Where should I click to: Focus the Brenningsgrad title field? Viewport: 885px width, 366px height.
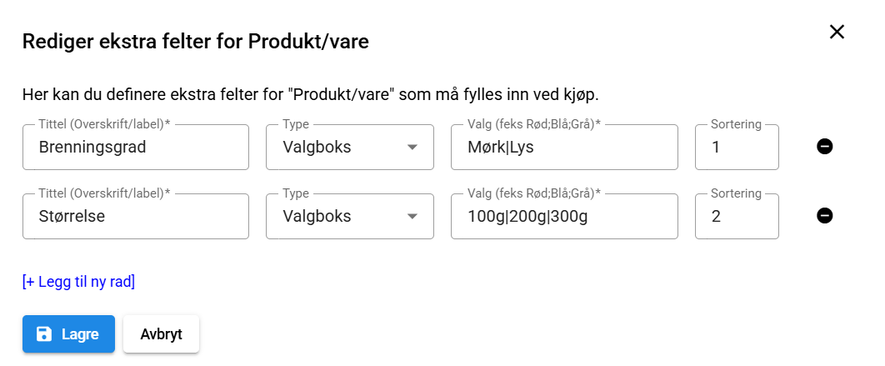[136, 148]
